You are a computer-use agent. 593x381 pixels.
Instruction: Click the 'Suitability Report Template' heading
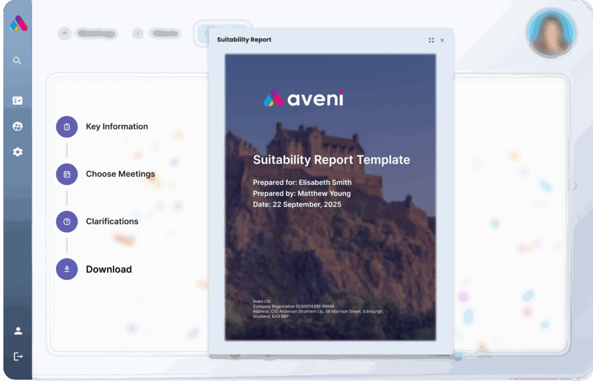point(331,160)
